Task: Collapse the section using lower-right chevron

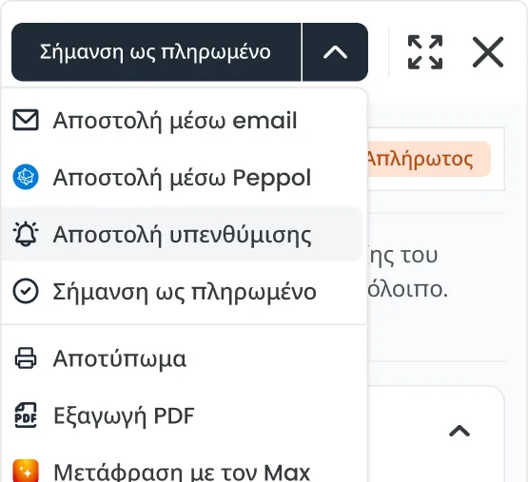Action: (x=460, y=431)
